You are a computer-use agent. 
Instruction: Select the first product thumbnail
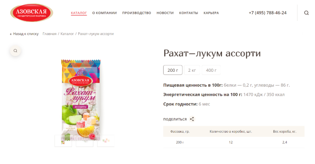[63, 141]
